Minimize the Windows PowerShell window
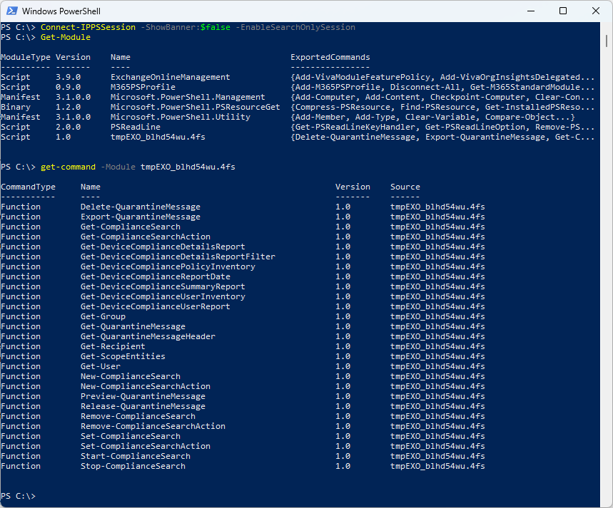 pyautogui.click(x=530, y=11)
